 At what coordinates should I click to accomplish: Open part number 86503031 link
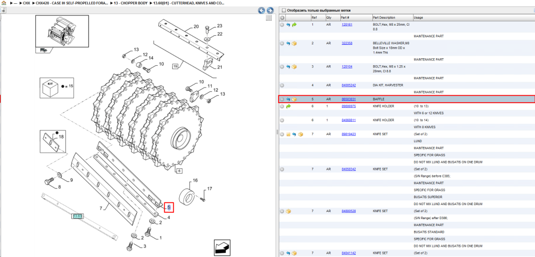(349, 99)
